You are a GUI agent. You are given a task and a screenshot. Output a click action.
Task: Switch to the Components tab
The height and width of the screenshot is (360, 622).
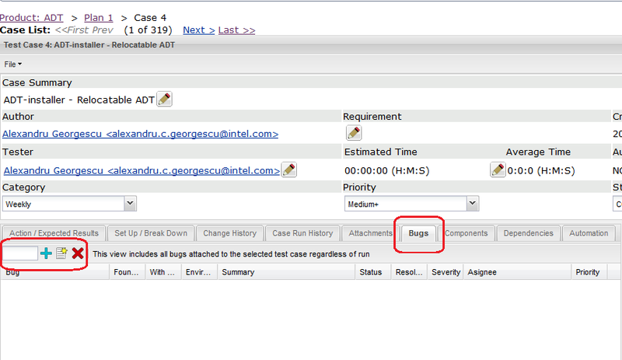click(x=466, y=233)
